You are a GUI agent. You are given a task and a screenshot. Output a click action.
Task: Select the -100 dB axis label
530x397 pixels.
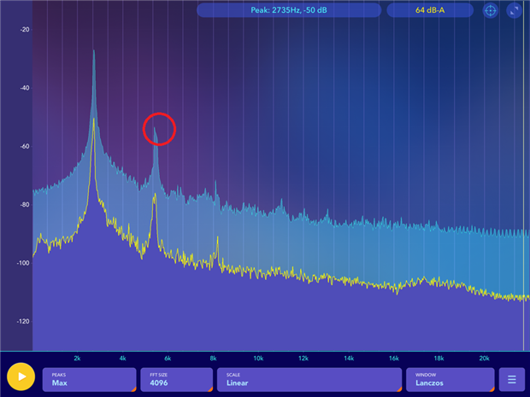point(23,263)
